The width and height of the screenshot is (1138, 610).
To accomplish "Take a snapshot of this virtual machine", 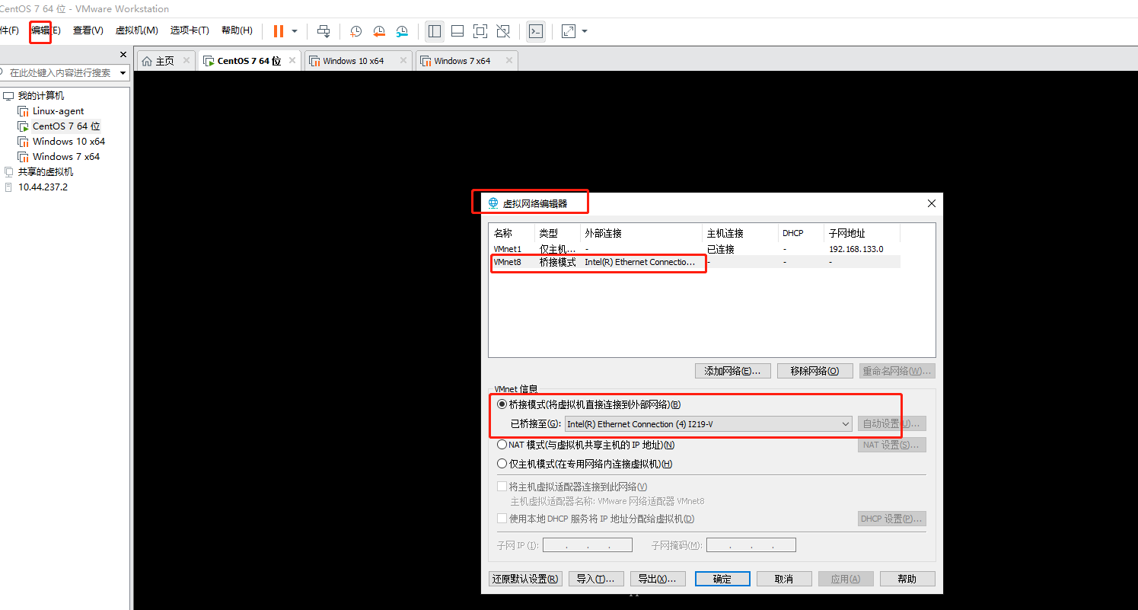I will [355, 31].
